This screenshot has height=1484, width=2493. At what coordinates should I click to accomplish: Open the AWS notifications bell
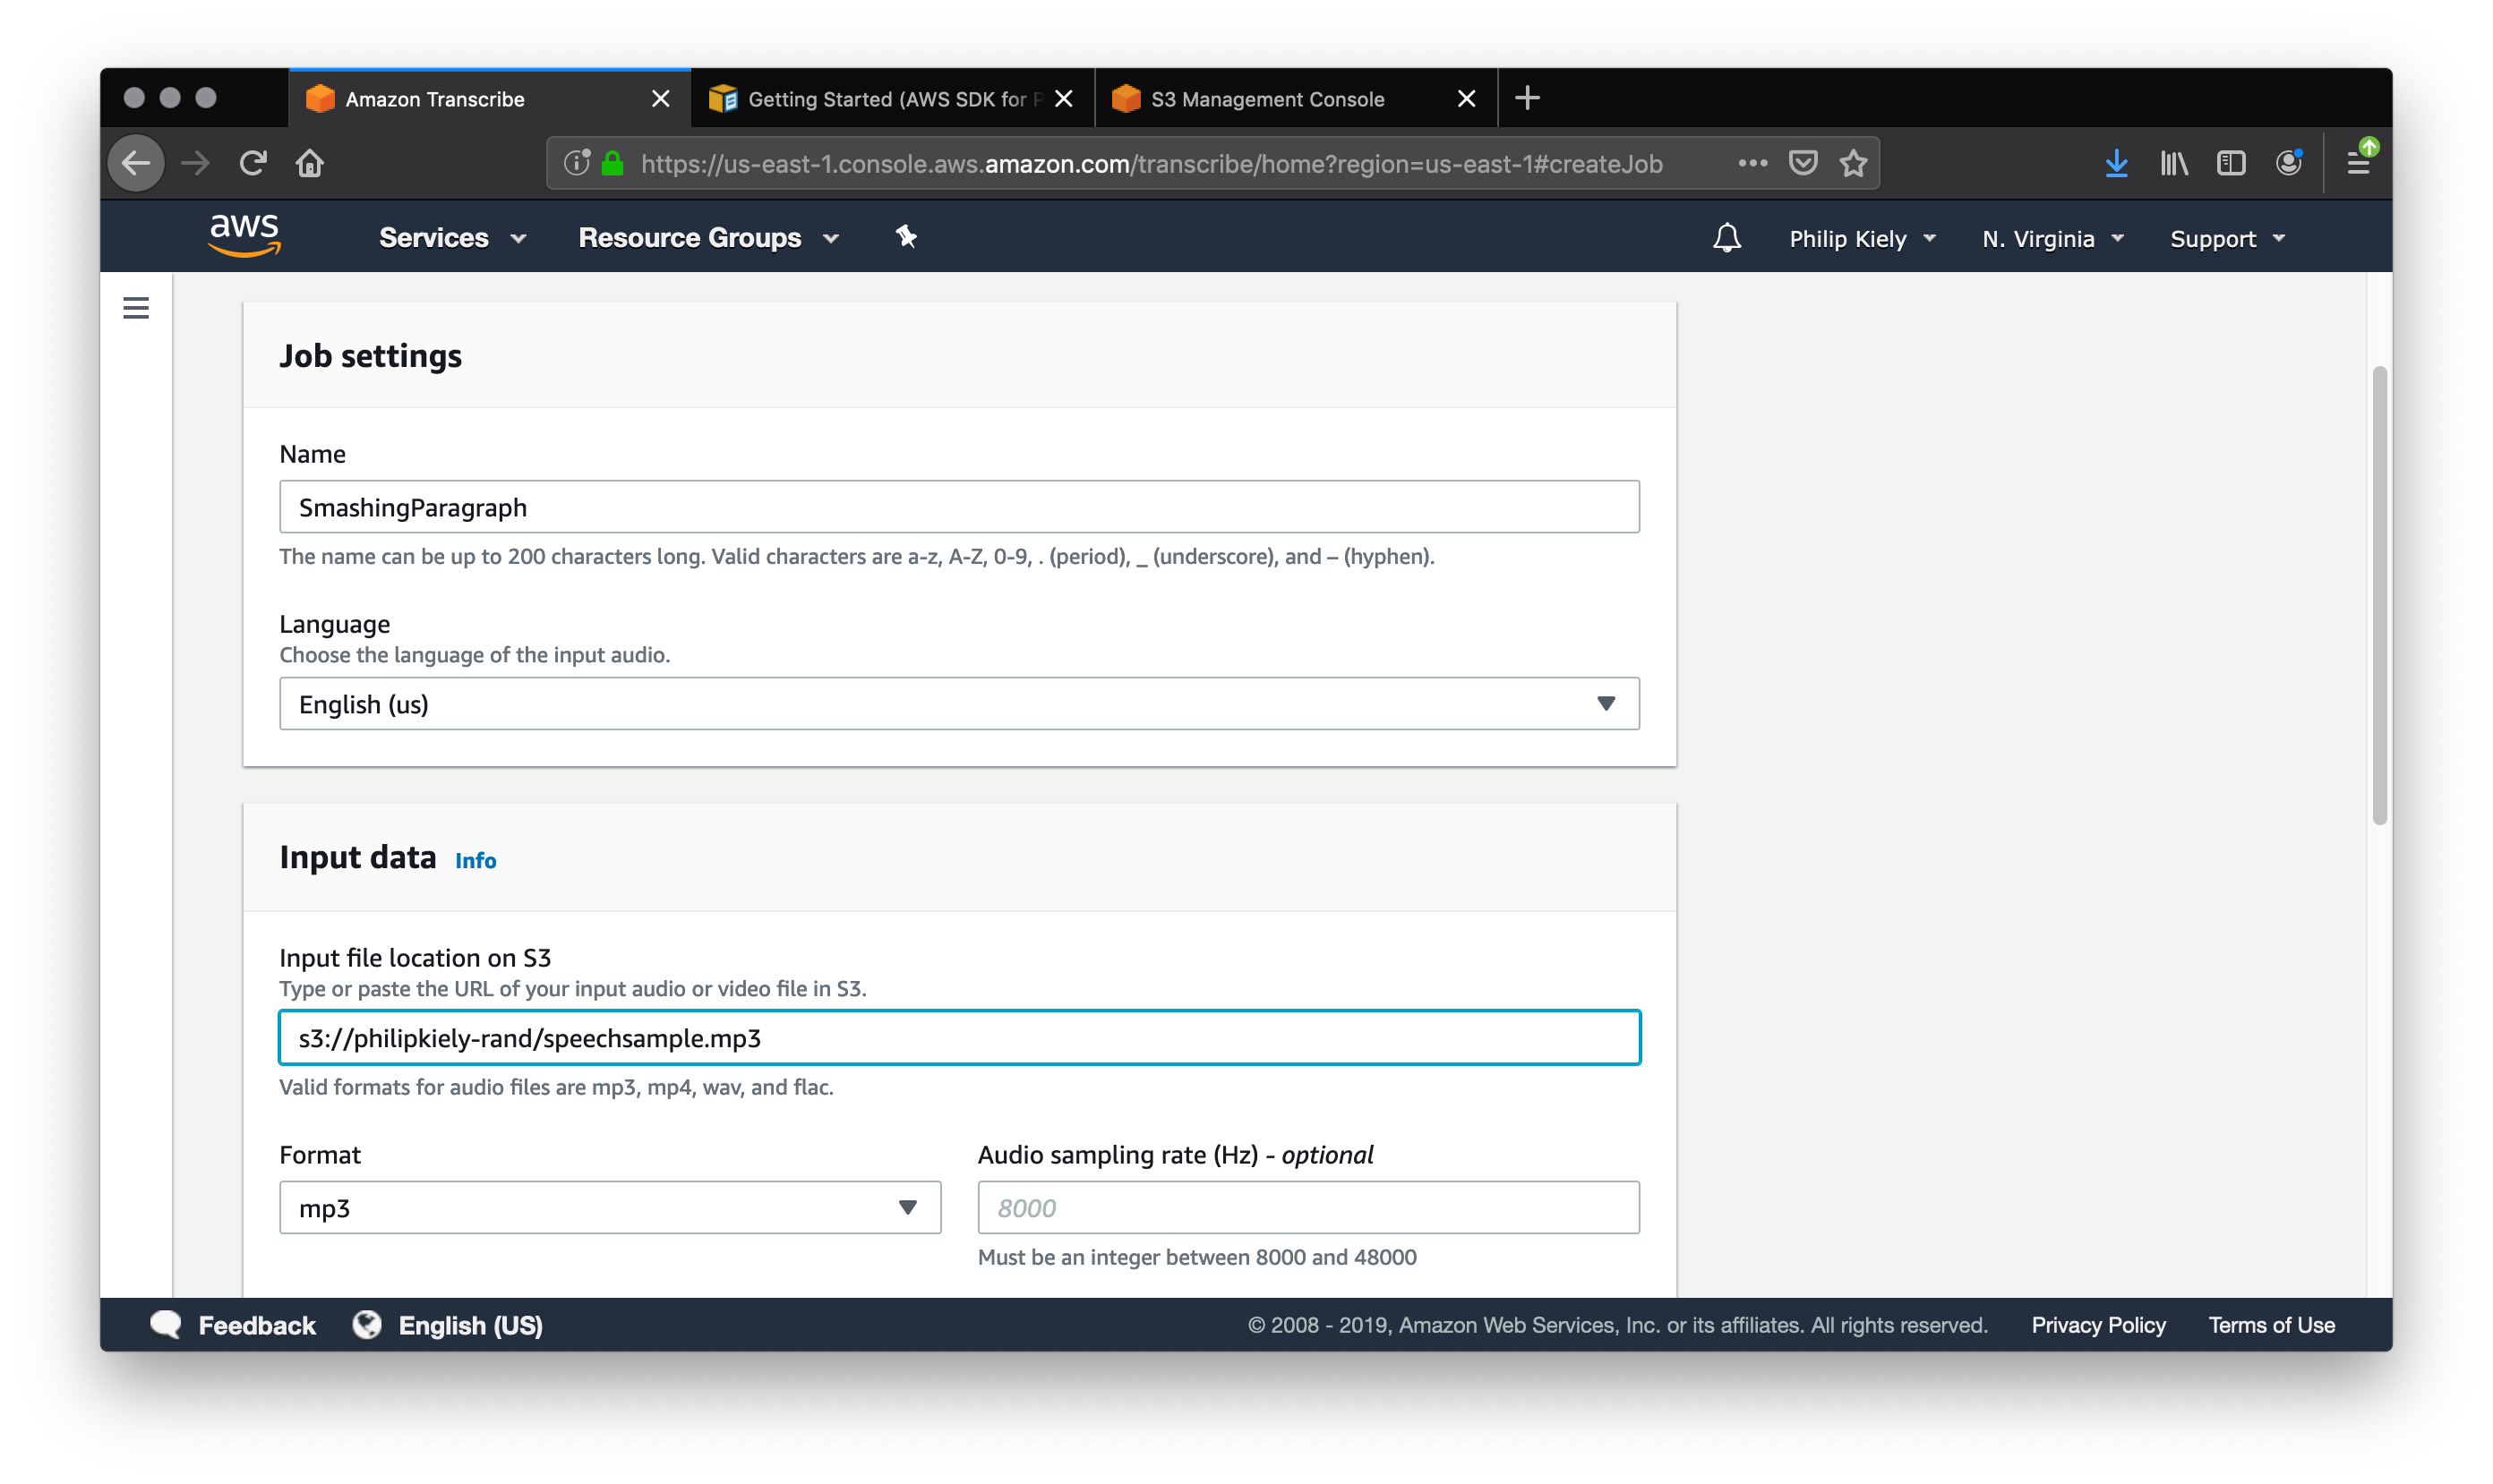pos(1726,238)
